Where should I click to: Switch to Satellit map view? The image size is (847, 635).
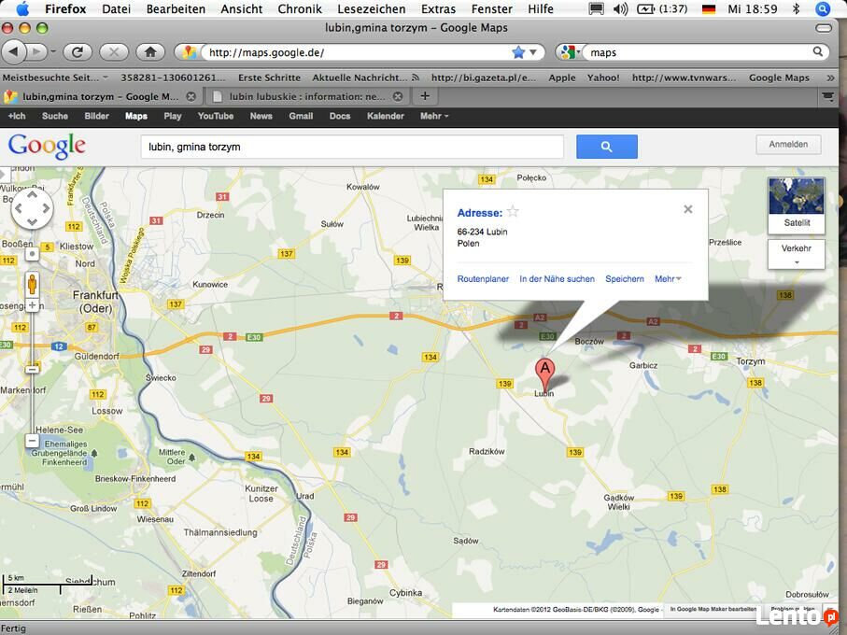pos(797,205)
